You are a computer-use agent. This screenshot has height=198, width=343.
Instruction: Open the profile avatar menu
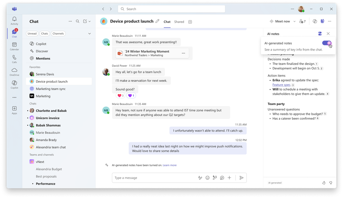pos(301,9)
